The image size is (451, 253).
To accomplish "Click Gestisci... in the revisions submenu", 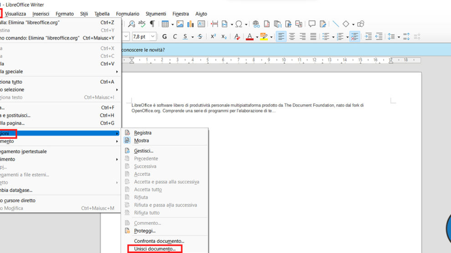I will 143,151.
